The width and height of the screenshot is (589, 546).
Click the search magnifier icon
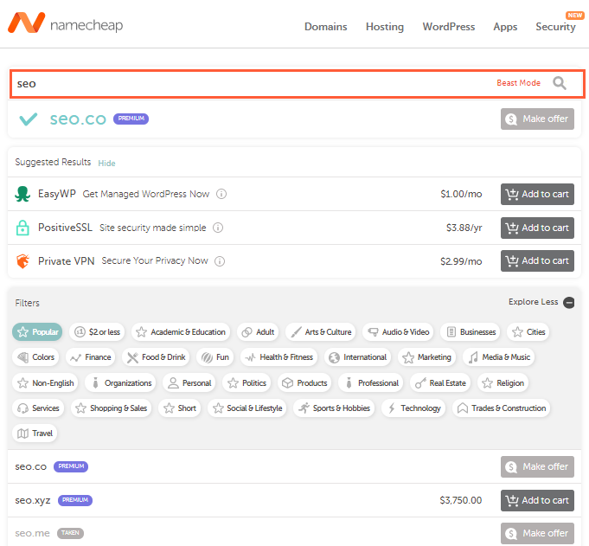pos(559,83)
